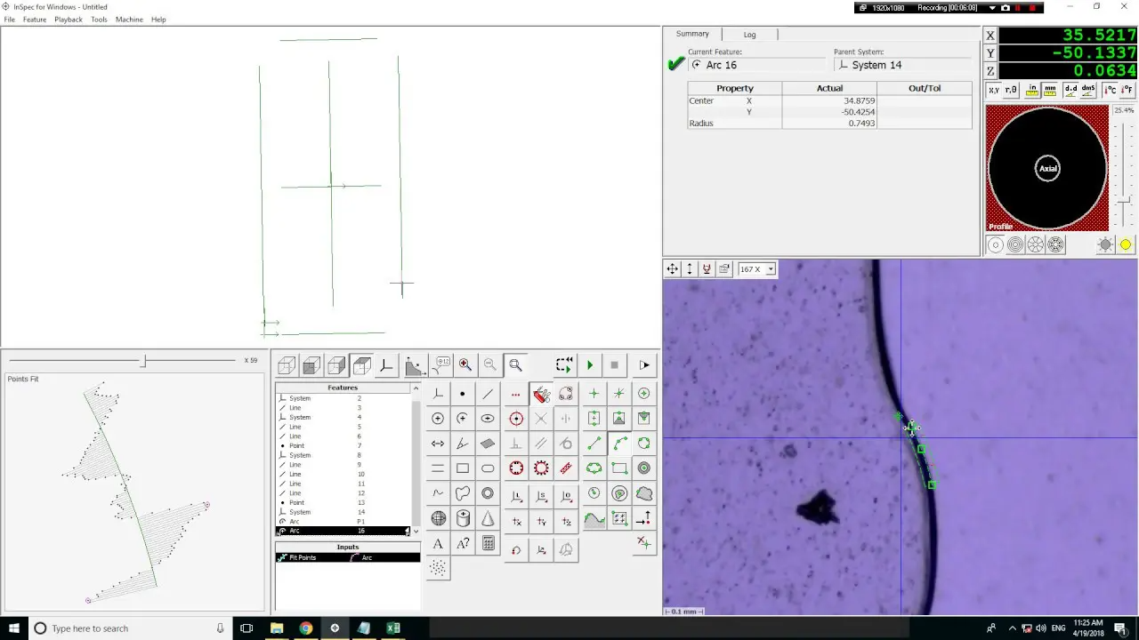Click Windows taskbar search box
Image resolution: width=1139 pixels, height=640 pixels.
click(129, 628)
